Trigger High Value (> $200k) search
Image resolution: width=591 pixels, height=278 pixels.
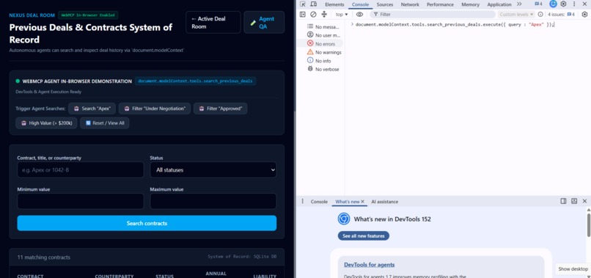tap(46, 123)
